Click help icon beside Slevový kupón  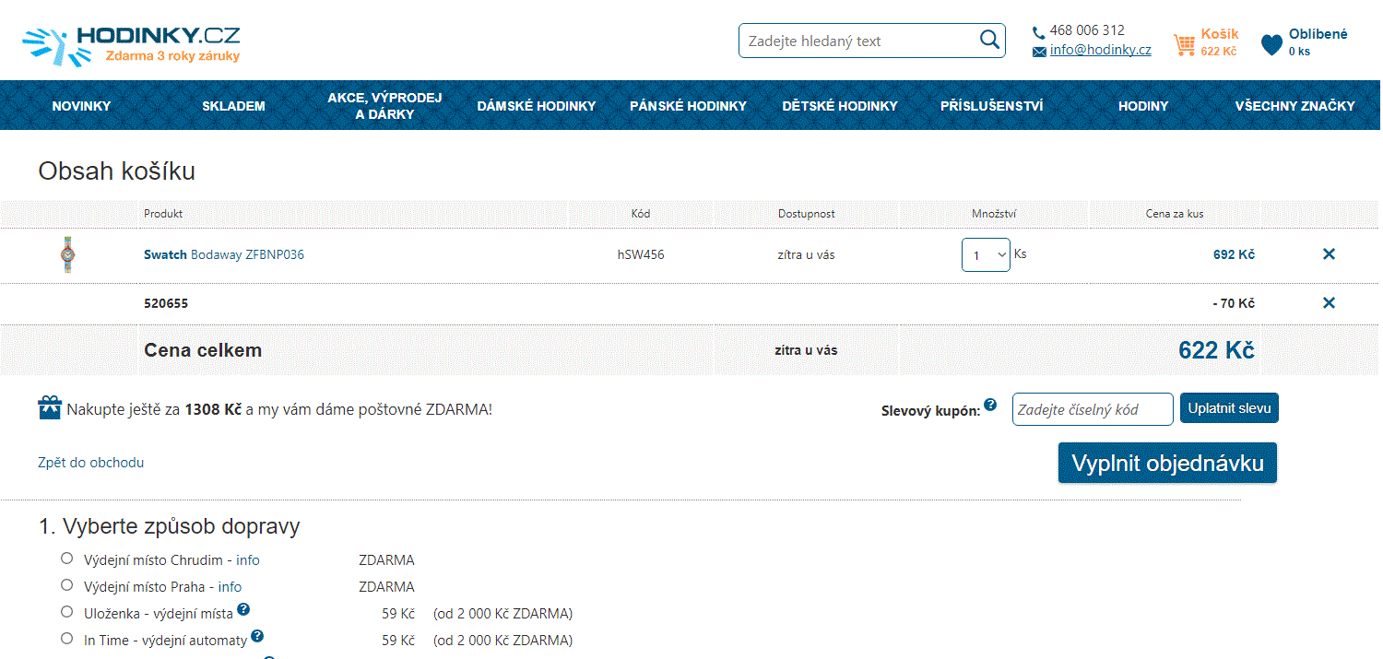pyautogui.click(x=990, y=405)
